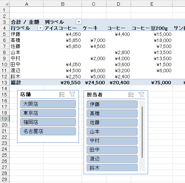Select 大阪店 in the 店舗 slicer

[48, 104]
